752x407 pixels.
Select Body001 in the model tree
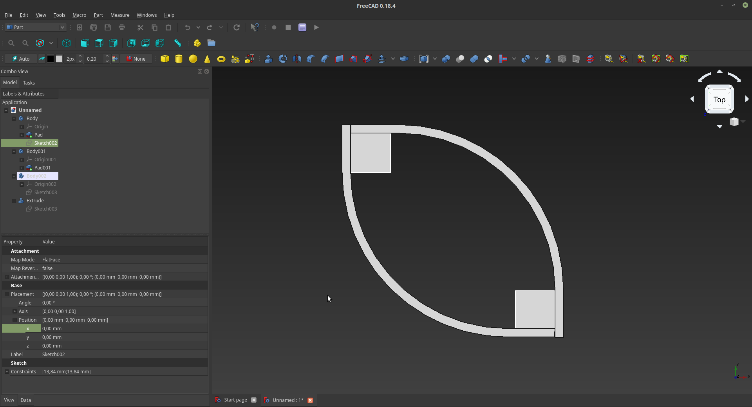pos(36,151)
